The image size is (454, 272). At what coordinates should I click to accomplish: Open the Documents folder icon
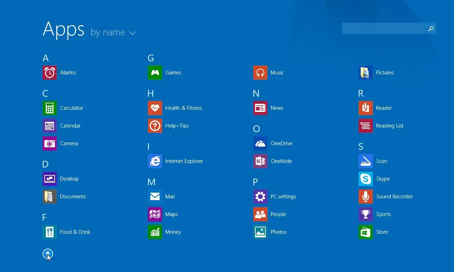[x=50, y=197]
